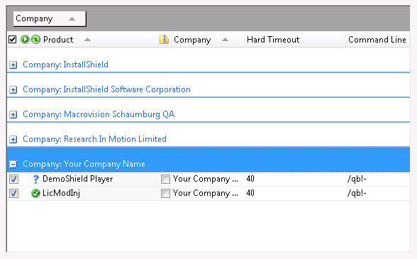Expand InstallShield Software Corporation group
The width and height of the screenshot is (417, 259).
tap(13, 89)
